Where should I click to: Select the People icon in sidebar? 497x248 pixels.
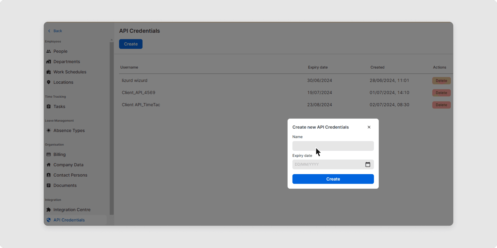tap(49, 51)
